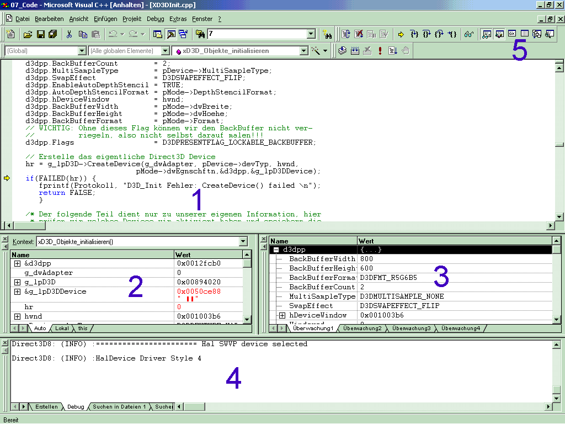565x424 pixels.
Task: Switch to the Überwachung2 tab
Action: pyautogui.click(x=362, y=328)
